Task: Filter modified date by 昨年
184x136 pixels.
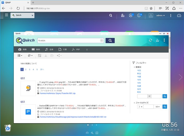Action: point(139,92)
